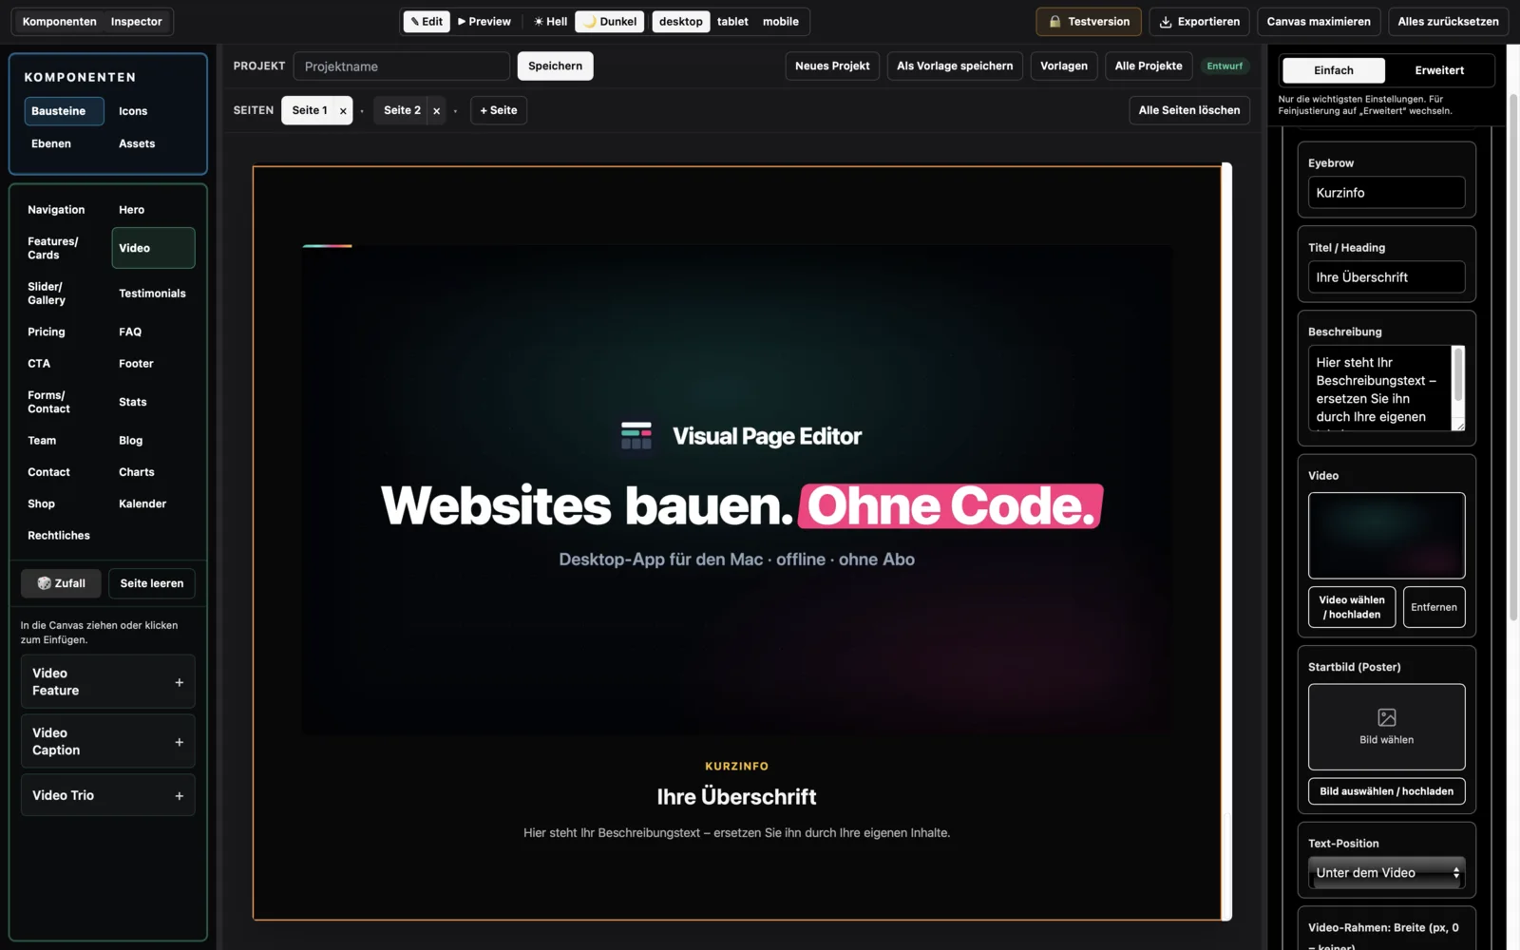The image size is (1520, 950).
Task: Add the Video Feature block with plus
Action: (179, 682)
